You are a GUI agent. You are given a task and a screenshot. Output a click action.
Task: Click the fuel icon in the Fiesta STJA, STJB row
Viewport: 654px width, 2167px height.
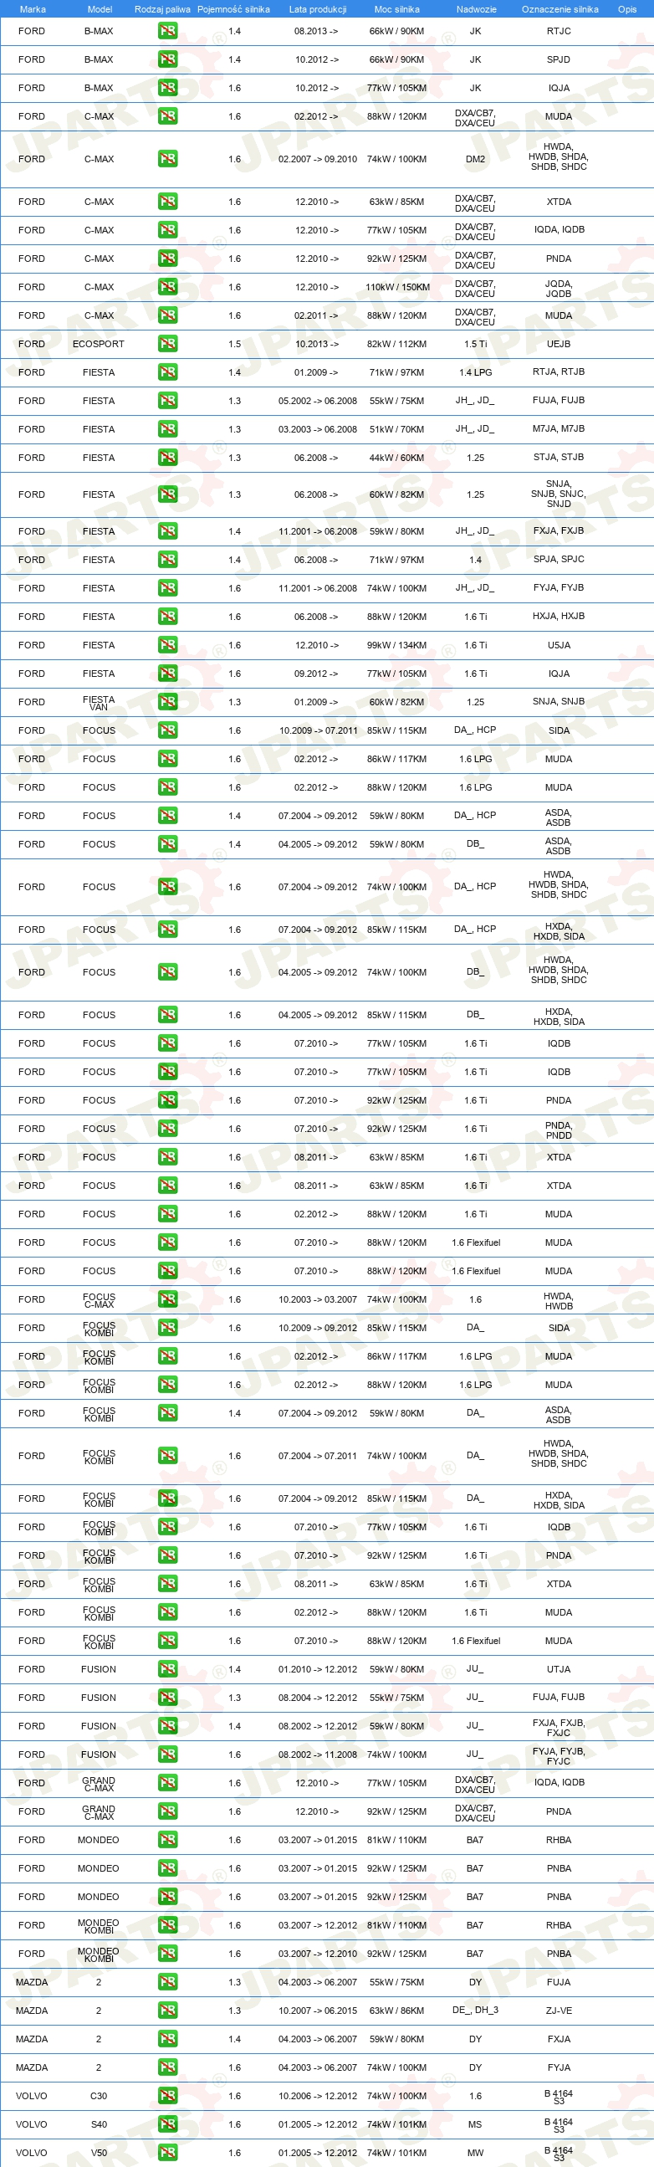168,458
